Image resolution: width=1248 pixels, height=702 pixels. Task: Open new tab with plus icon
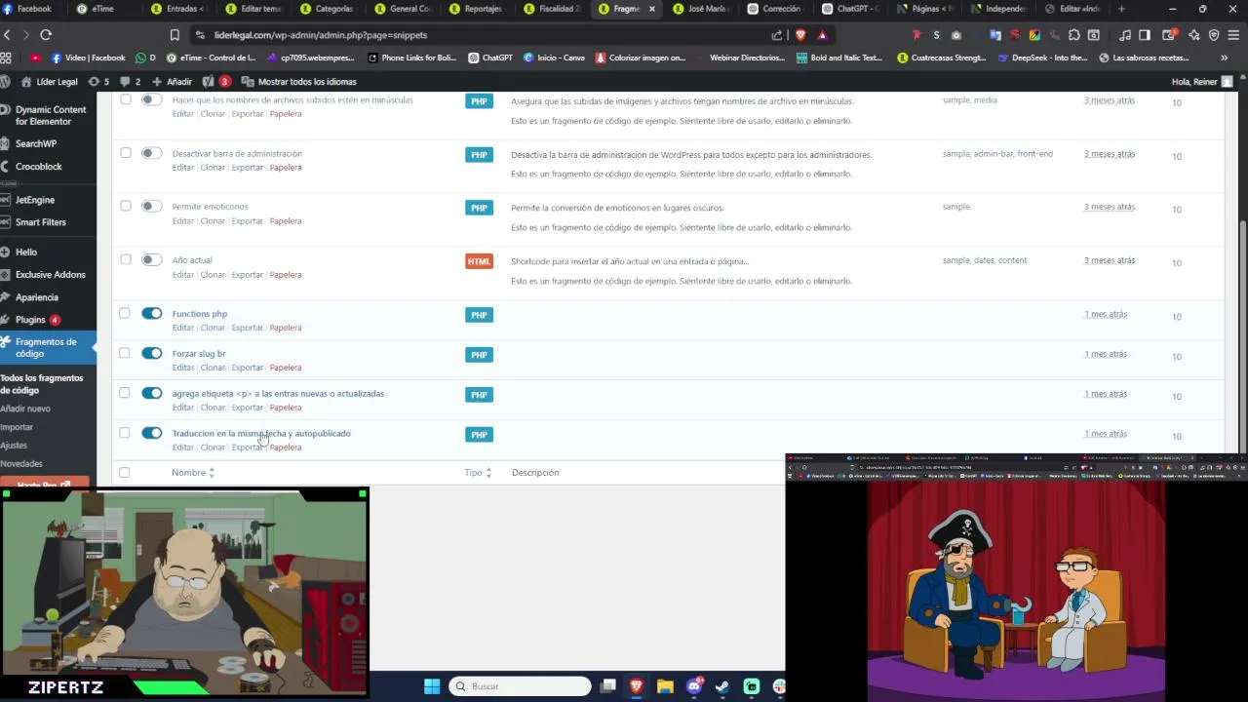click(x=1121, y=9)
